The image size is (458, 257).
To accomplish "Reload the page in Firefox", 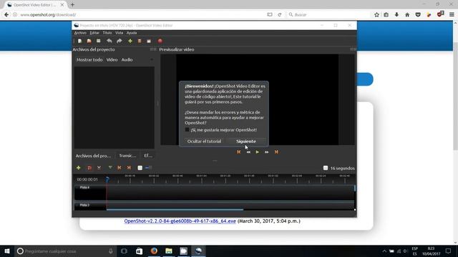I will 280,14.
